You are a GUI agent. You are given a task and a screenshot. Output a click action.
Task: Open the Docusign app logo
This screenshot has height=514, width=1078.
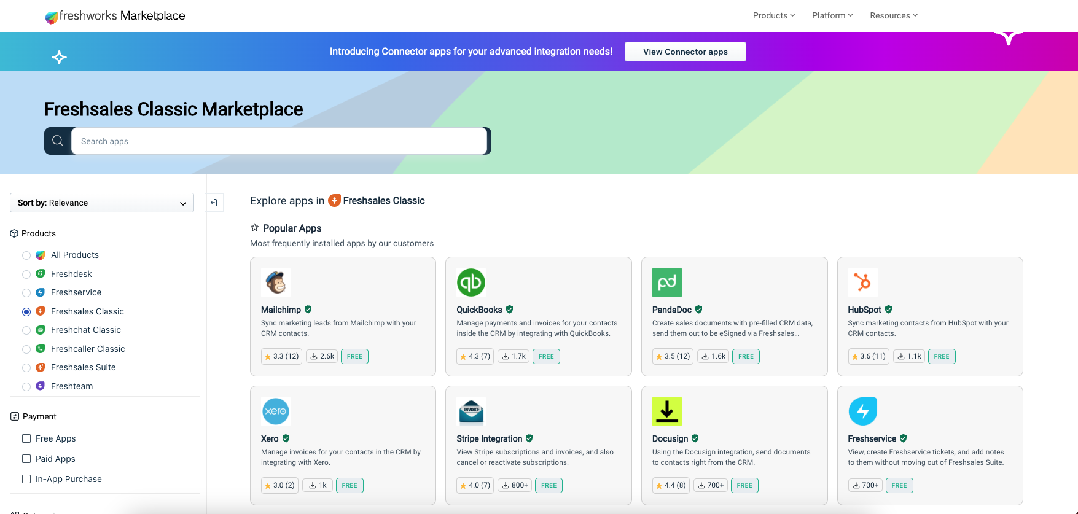(x=667, y=411)
